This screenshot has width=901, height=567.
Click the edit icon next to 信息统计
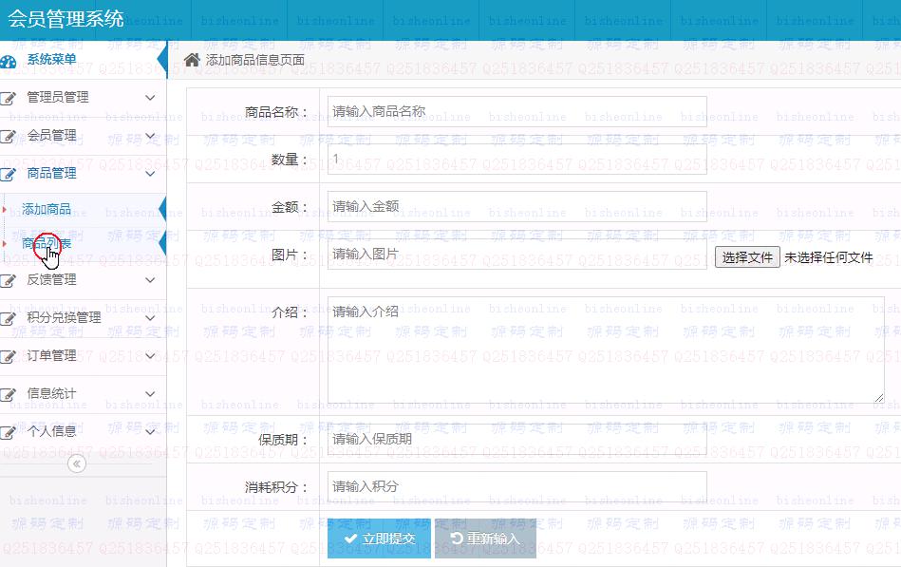click(x=8, y=394)
